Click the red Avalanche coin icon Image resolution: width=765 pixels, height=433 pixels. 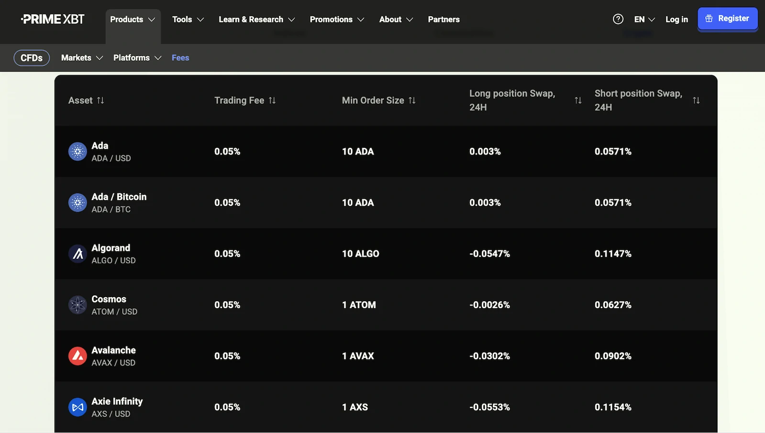click(78, 356)
